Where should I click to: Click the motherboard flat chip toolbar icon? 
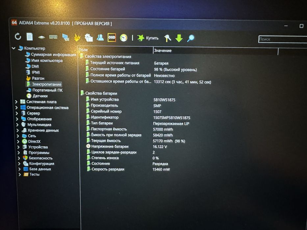coord(41,37)
